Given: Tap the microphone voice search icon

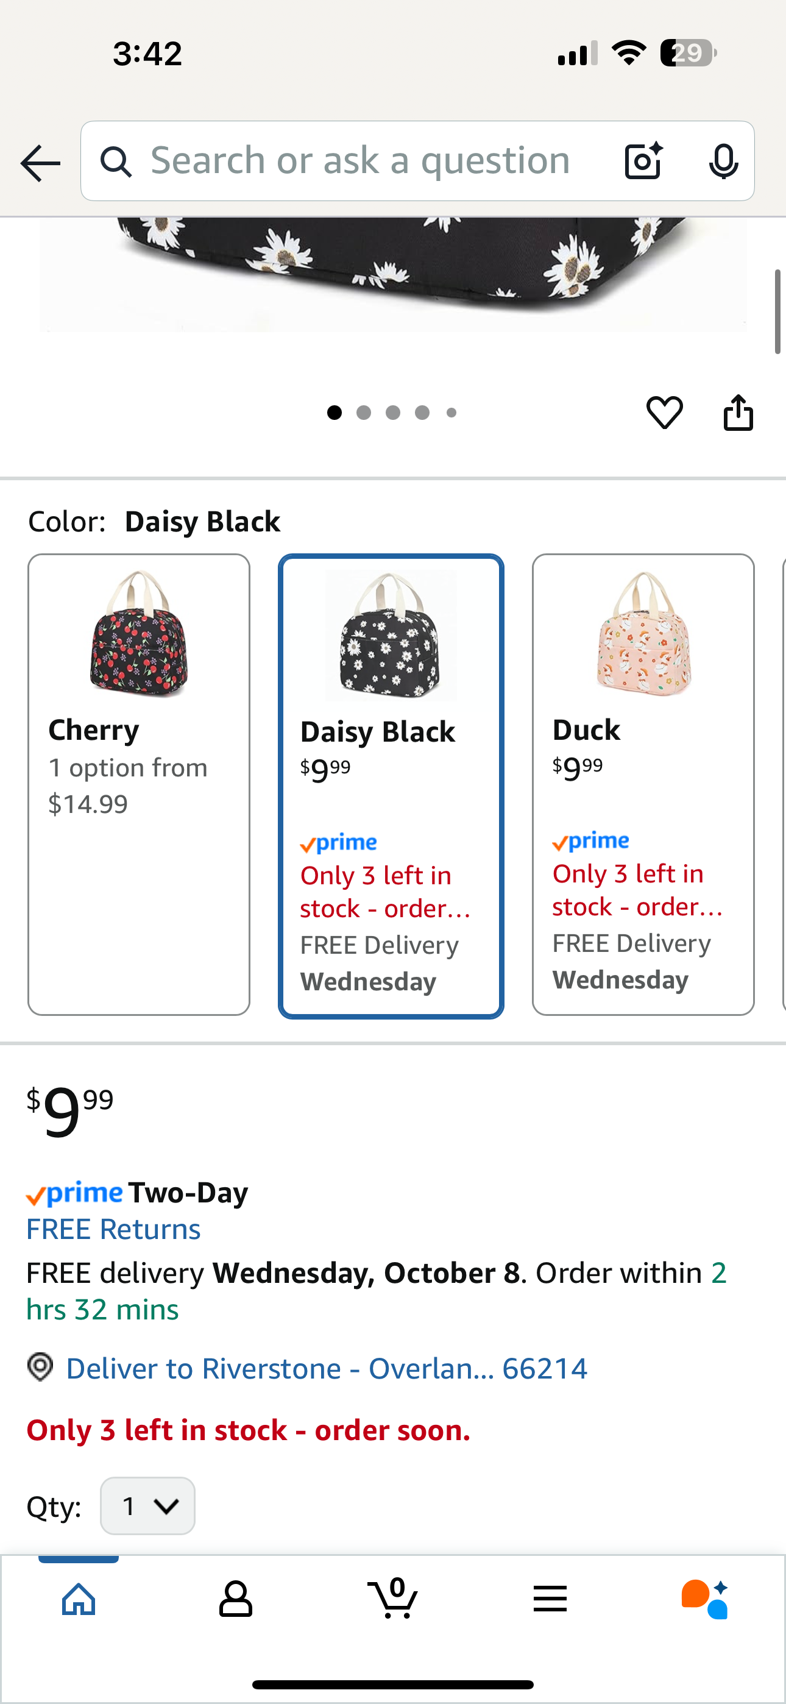Looking at the screenshot, I should 723,161.
